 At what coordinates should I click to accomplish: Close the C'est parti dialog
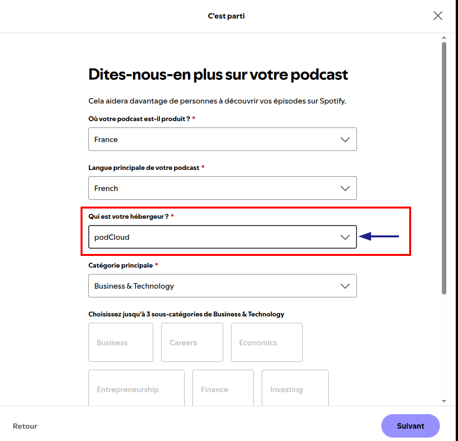pos(437,16)
